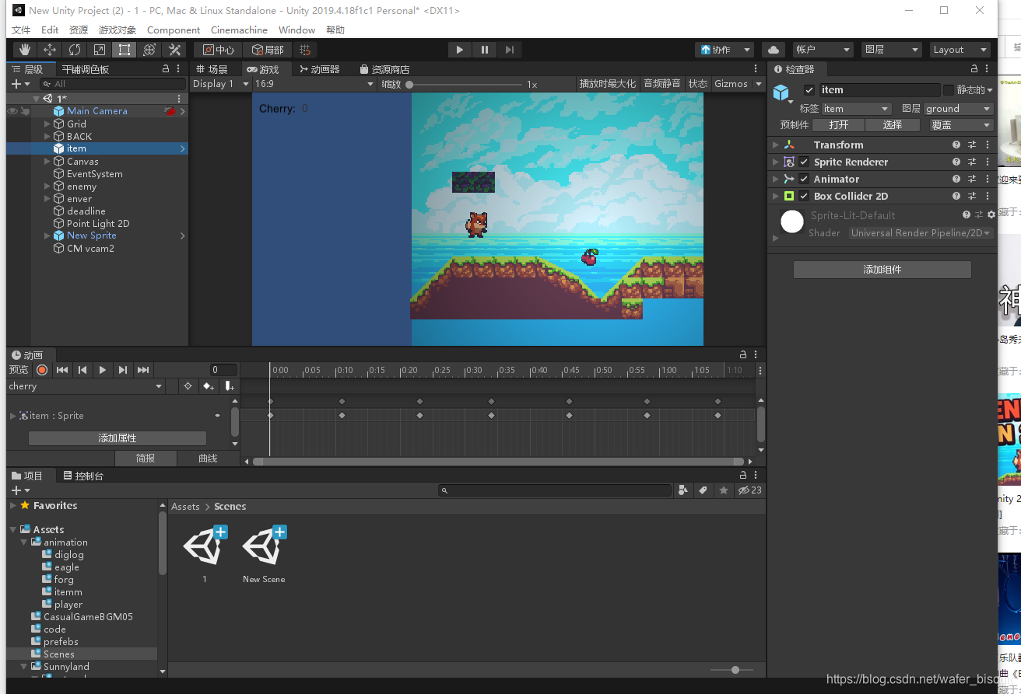Click the Add Component (添加组件) button
Viewport: 1021px width, 694px height.
coord(882,270)
